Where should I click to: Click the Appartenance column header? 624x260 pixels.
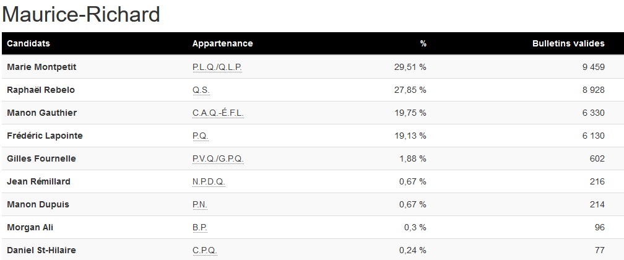click(x=222, y=44)
